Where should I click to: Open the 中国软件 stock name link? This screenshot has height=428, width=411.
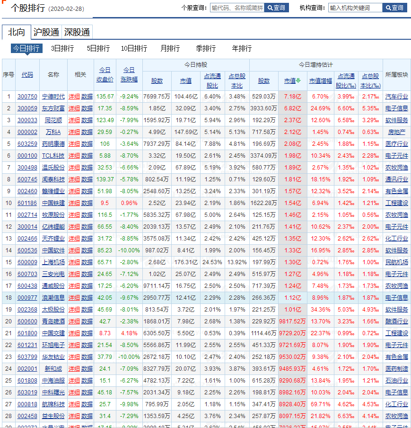(x=53, y=250)
